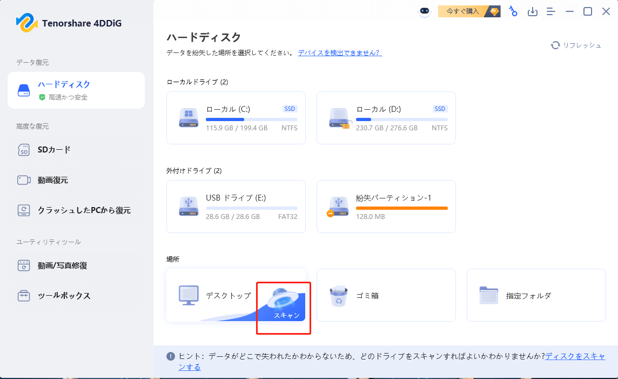Open the hamburger menu in the title bar
Screen dimensions: 618x379
(551, 11)
